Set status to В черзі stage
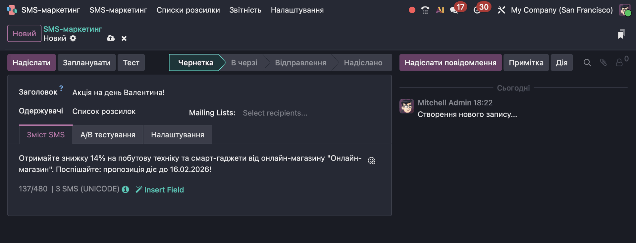 pyautogui.click(x=244, y=63)
